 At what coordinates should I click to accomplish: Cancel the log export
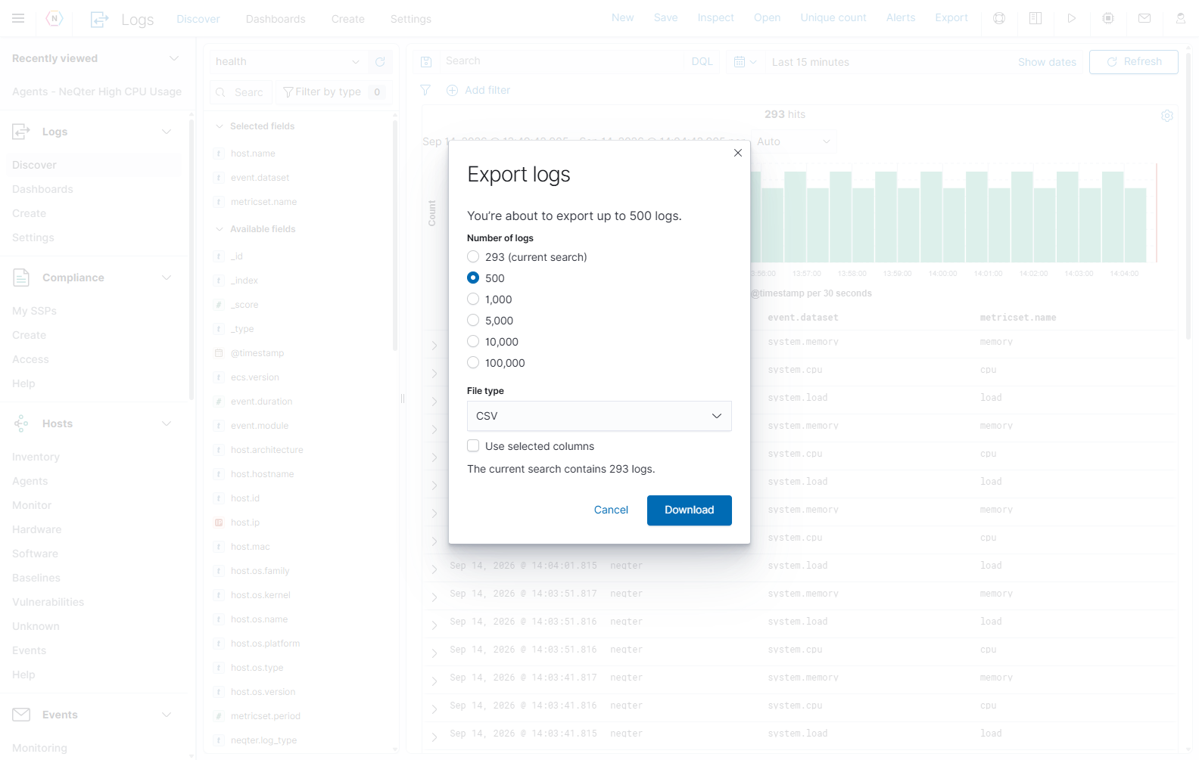click(611, 510)
